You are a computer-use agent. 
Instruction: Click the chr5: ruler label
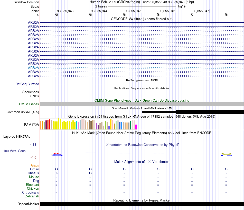[35, 11]
